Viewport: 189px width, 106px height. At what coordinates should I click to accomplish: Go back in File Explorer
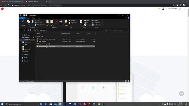pyautogui.click(x=21, y=30)
